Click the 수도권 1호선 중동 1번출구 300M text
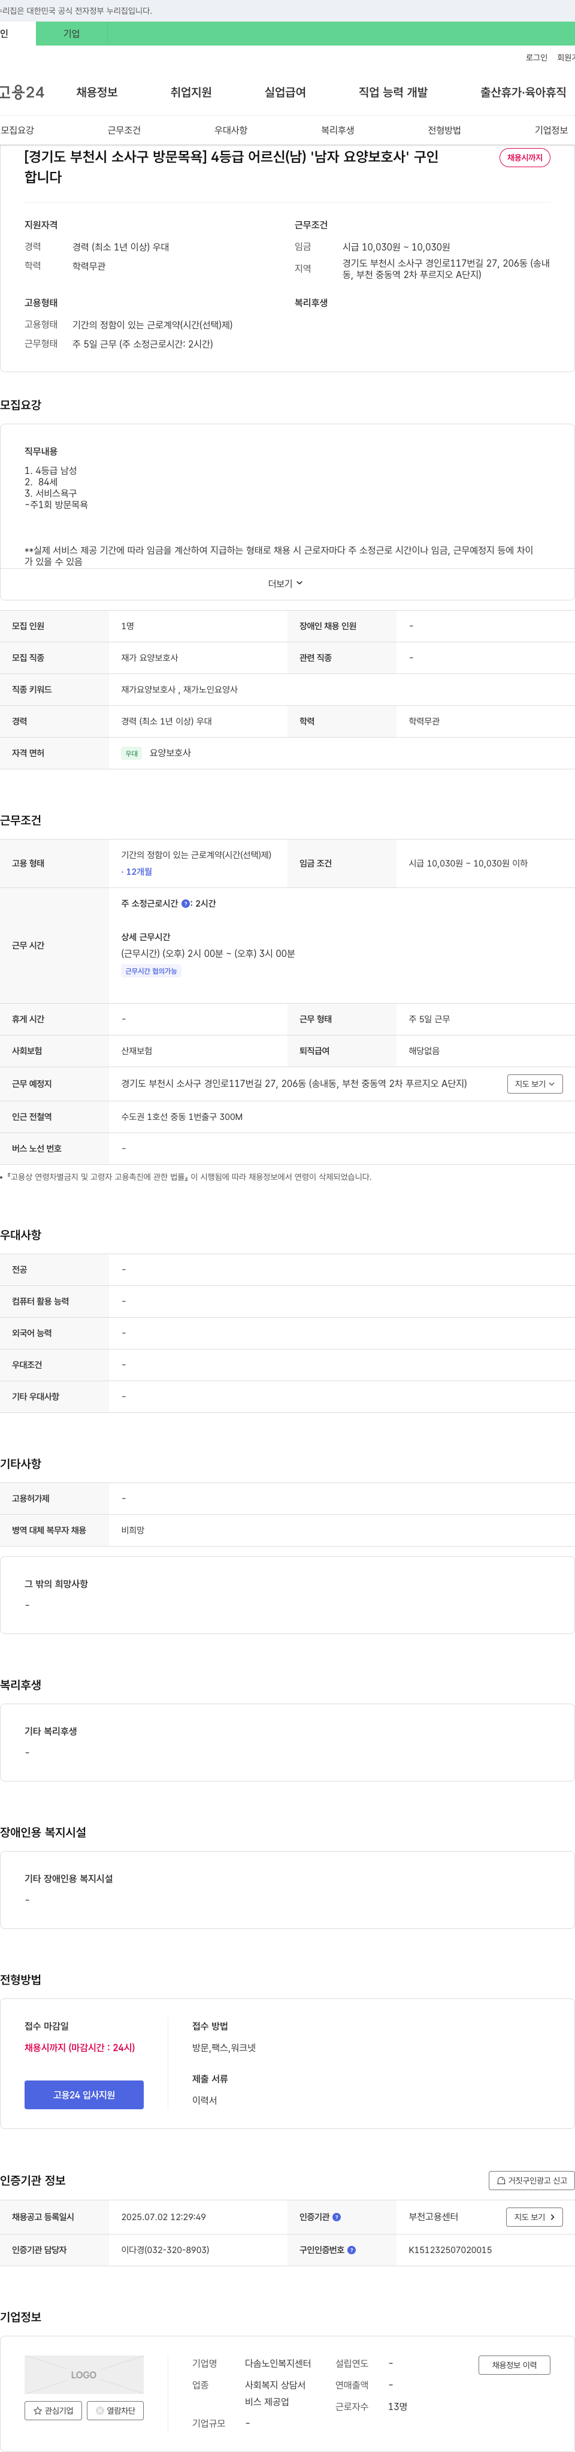This screenshot has height=2452, width=575. [x=182, y=1118]
